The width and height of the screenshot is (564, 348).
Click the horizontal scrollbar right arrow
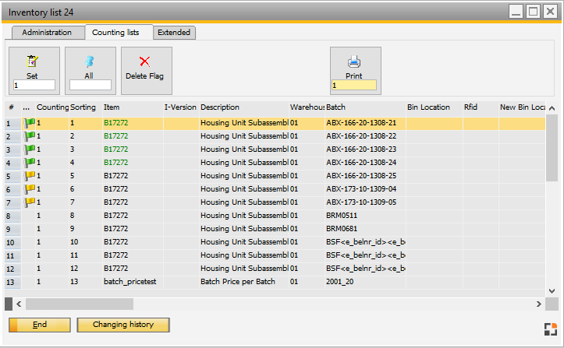point(538,304)
